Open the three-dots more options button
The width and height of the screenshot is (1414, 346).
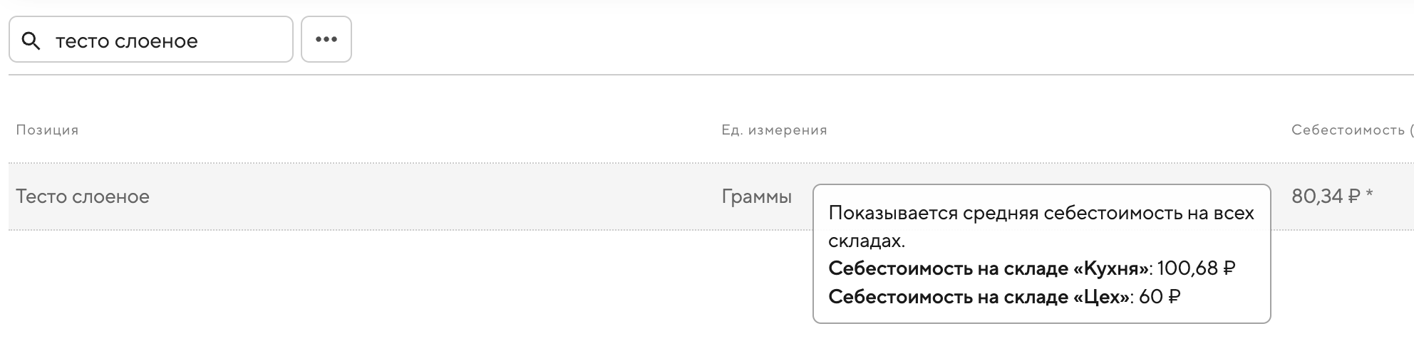pos(326,39)
